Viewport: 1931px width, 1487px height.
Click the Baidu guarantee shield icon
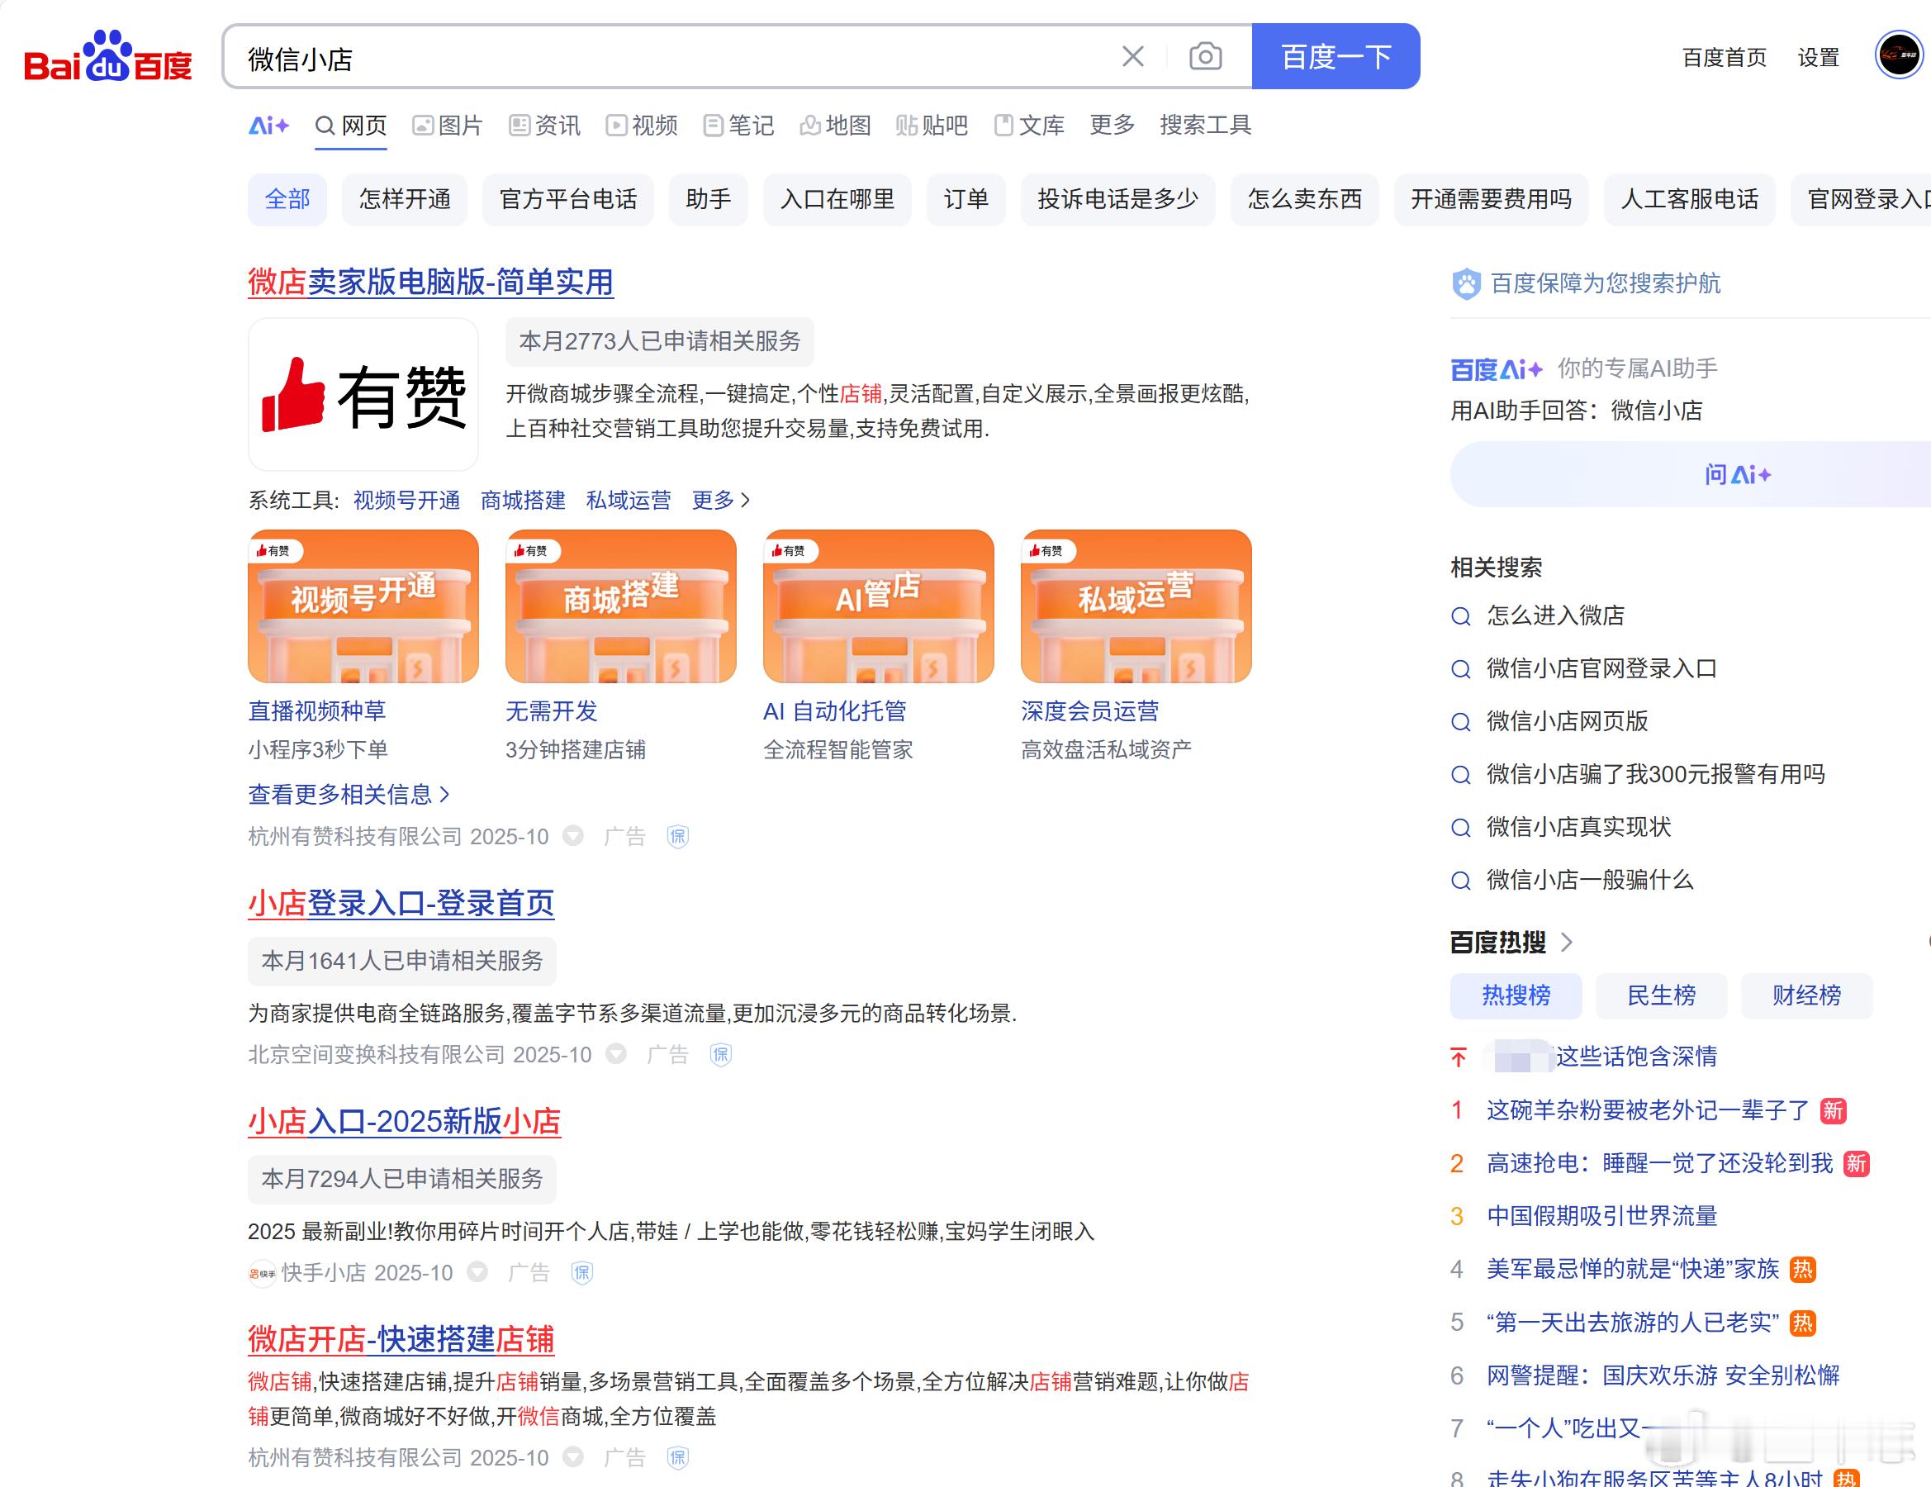[1466, 284]
